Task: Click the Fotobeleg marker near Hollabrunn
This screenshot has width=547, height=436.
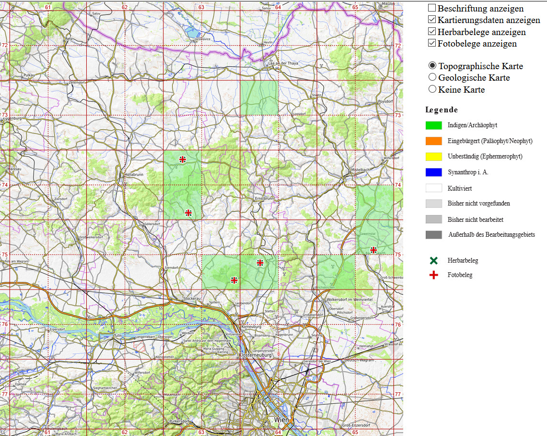Action: [183, 159]
